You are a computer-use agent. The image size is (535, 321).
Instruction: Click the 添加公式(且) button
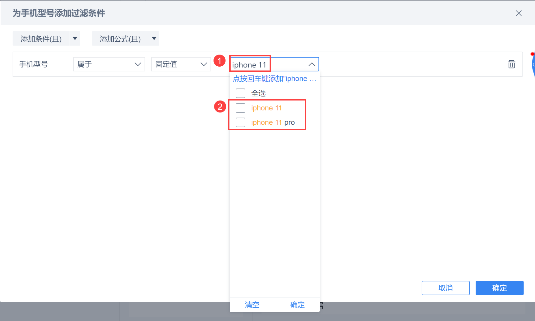120,38
